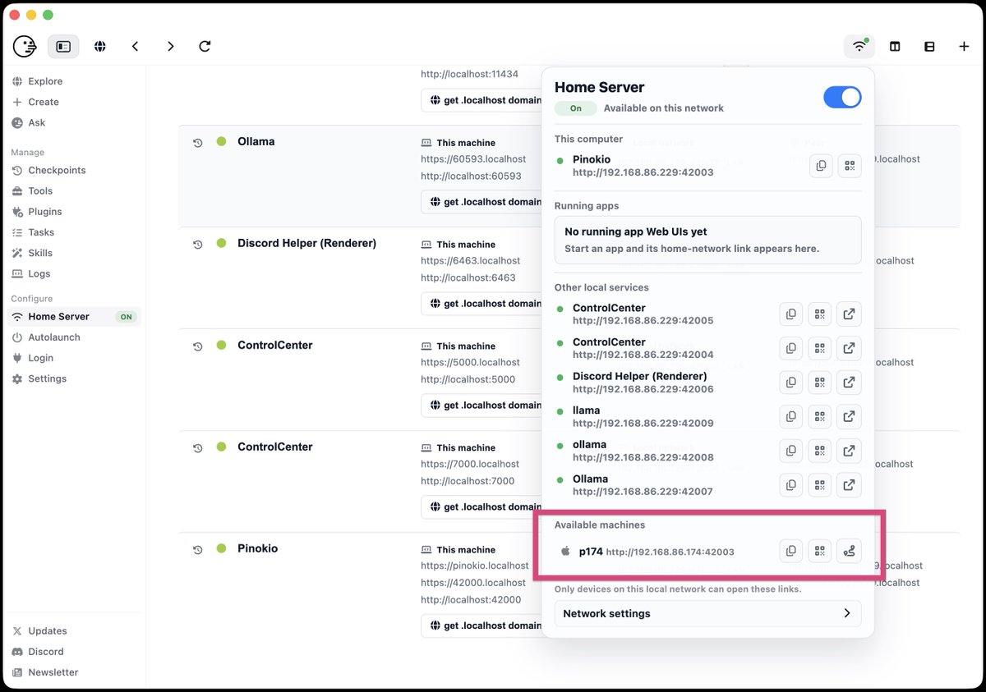This screenshot has width=986, height=692.
Task: Click history icon beside Ollama row
Action: [198, 143]
